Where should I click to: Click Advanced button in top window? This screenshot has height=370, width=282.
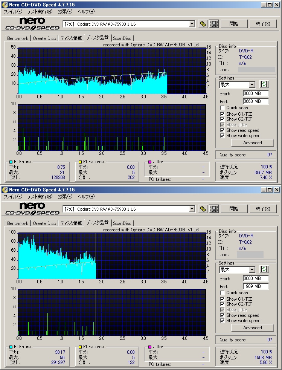click(253, 143)
